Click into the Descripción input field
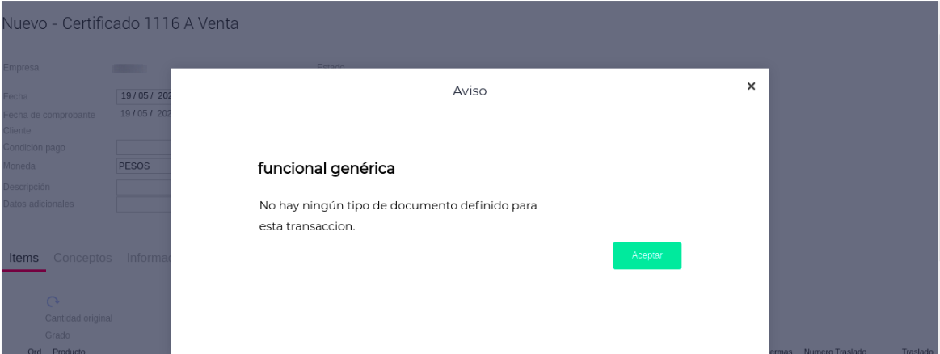 [x=144, y=187]
